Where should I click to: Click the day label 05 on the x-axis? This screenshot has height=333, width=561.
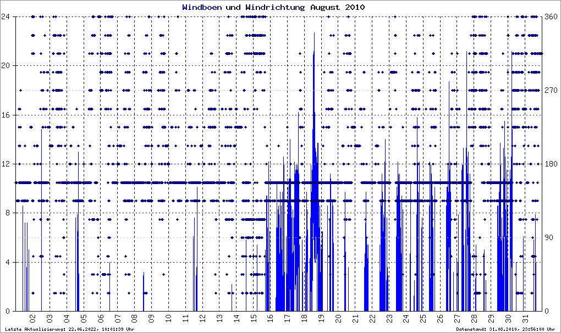(x=84, y=318)
